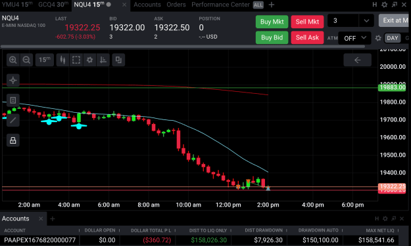The image size is (411, 246).
Task: Open the ATM OFF dropdown
Action: (x=354, y=38)
